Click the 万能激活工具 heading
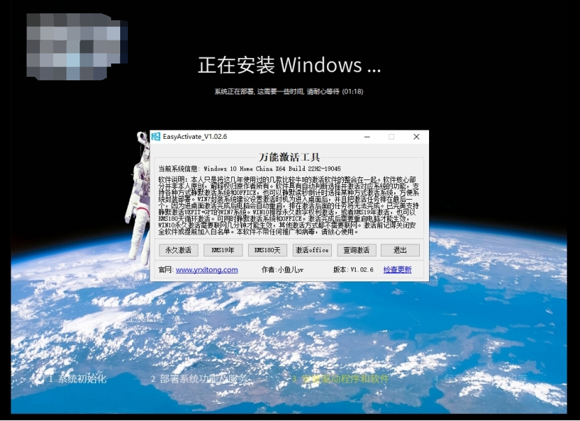580x421 pixels. 289,158
